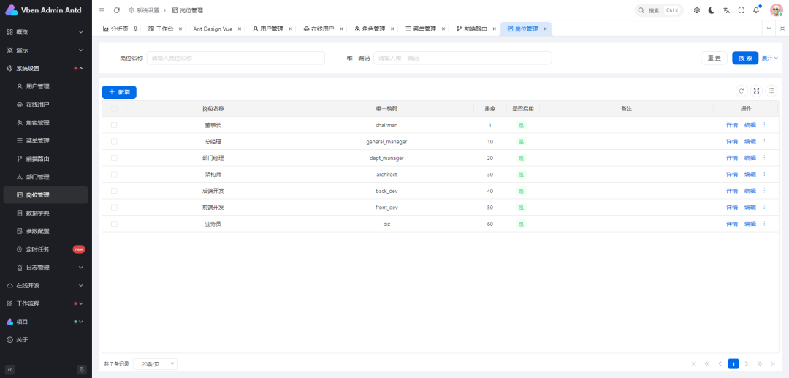The width and height of the screenshot is (789, 378).
Task: Open the table column settings icon
Action: (x=771, y=91)
